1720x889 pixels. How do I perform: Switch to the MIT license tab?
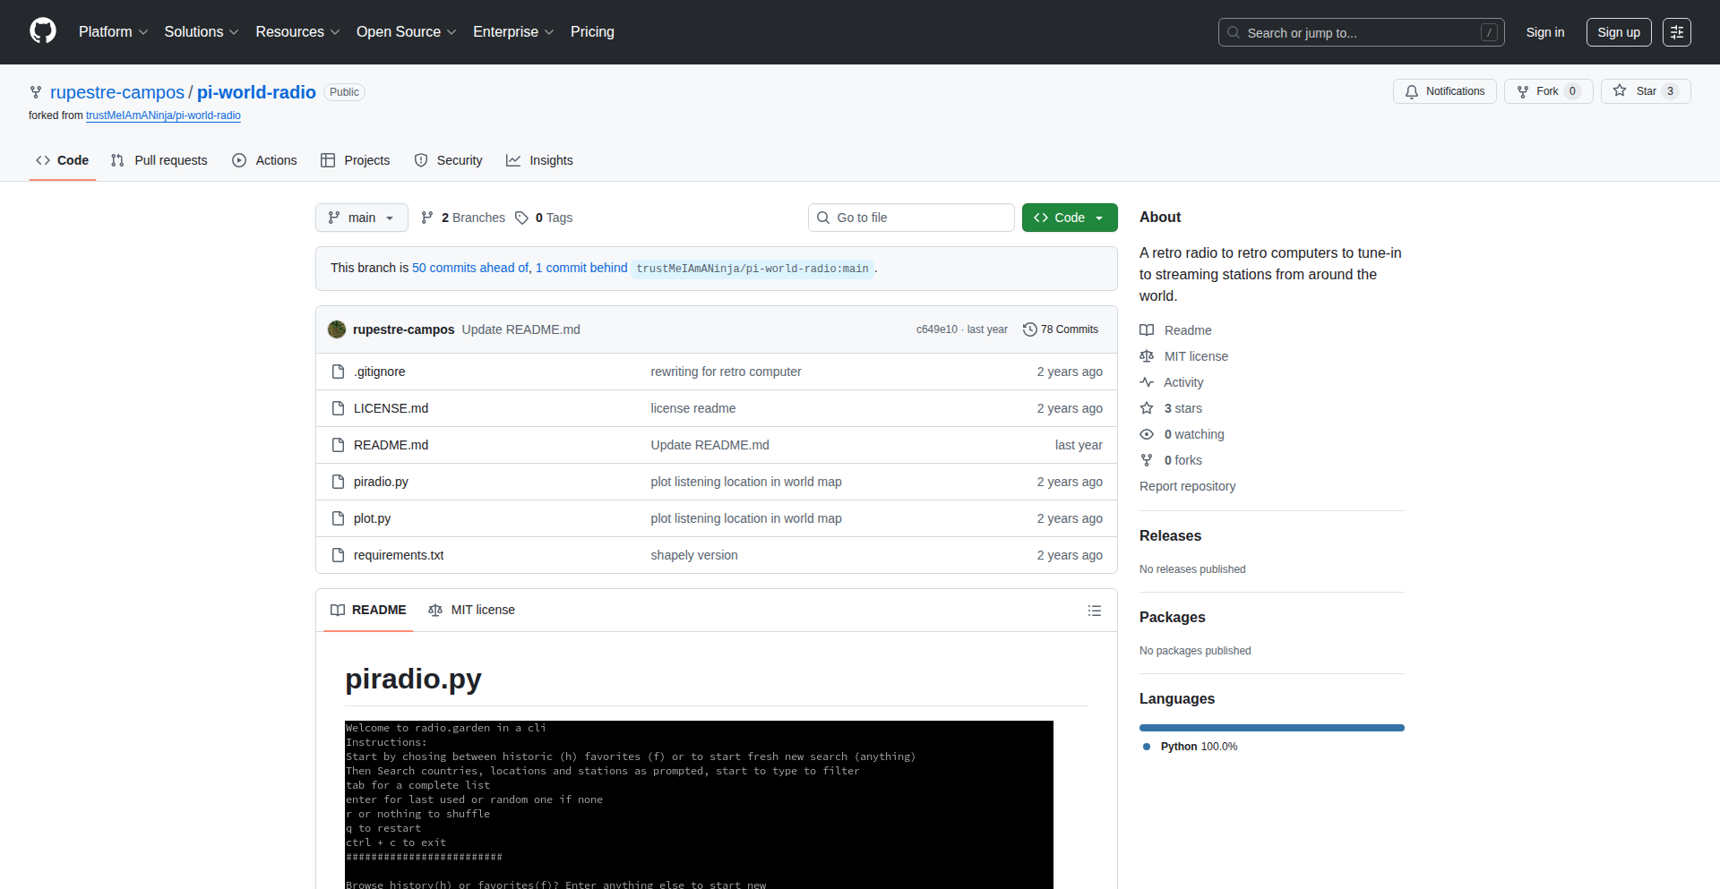tap(472, 610)
